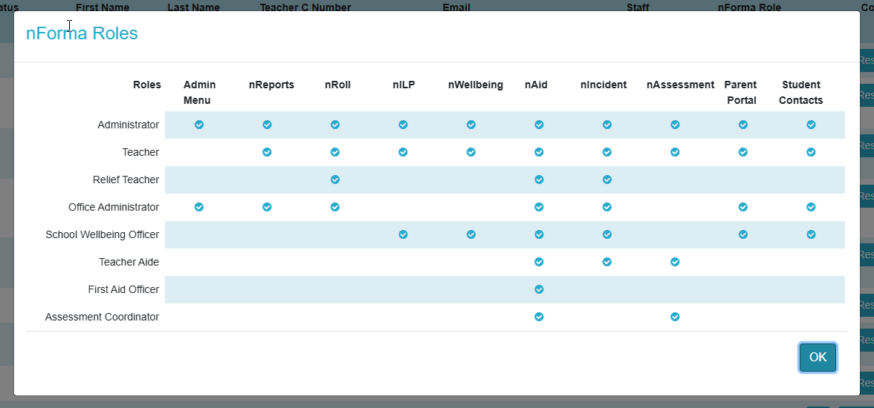The height and width of the screenshot is (408, 874).
Task: Click the nRoll column header
Action: pyautogui.click(x=337, y=85)
